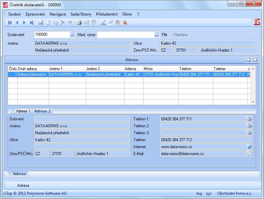Open Hled. výraz lookup ellipsis button

tap(157, 35)
